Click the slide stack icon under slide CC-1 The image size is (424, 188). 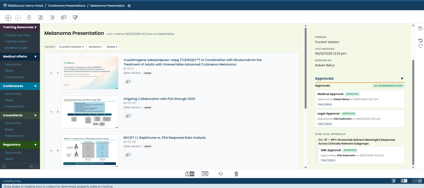tap(128, 82)
